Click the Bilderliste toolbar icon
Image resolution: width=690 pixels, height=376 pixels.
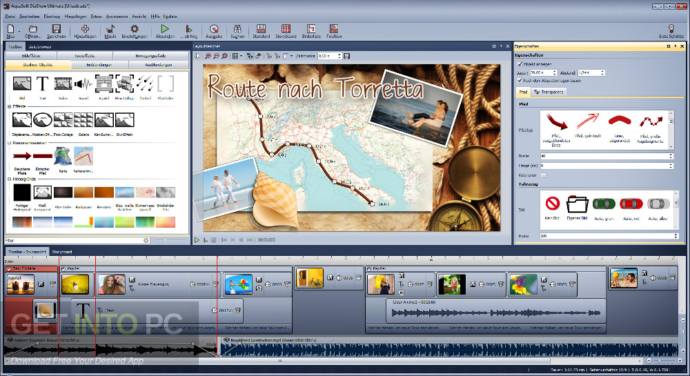tap(310, 28)
